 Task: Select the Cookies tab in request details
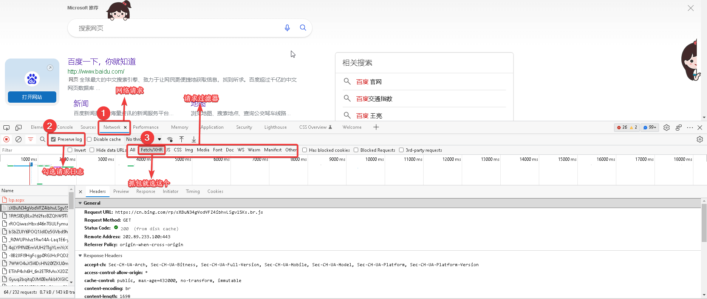tap(215, 191)
